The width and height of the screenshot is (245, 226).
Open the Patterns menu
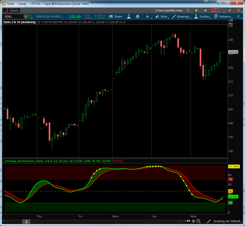223,16
